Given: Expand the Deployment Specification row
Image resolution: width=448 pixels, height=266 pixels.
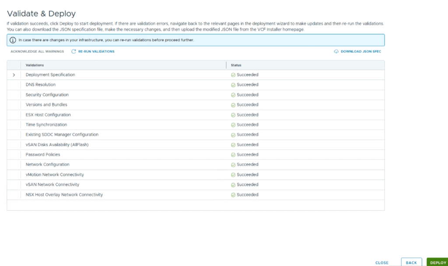Looking at the screenshot, I should (14, 75).
